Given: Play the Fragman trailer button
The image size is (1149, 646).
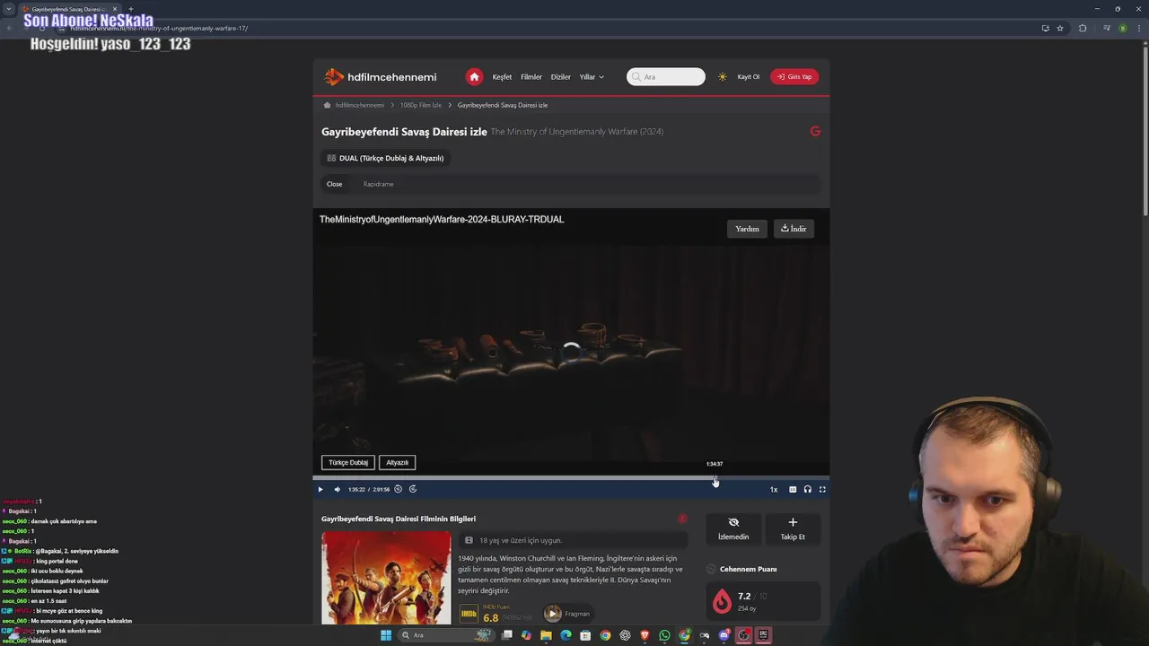Looking at the screenshot, I should (x=567, y=614).
